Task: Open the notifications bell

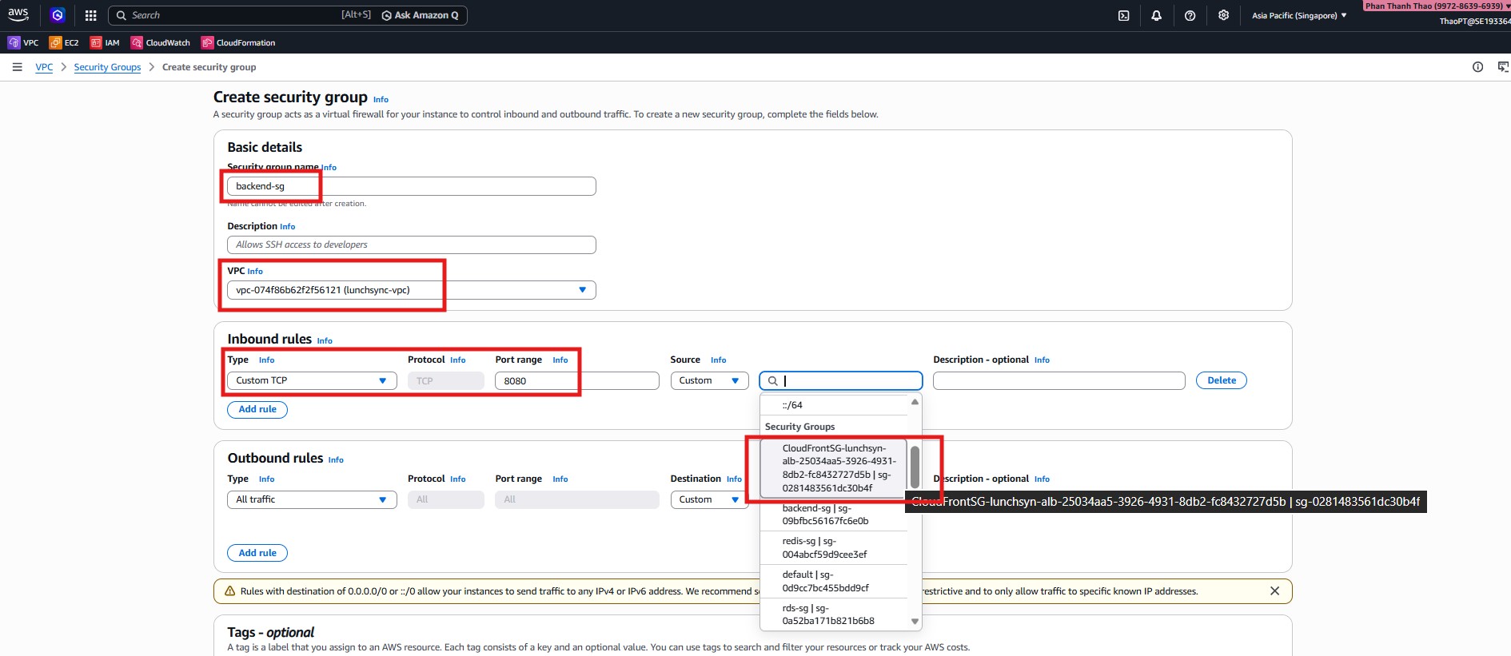Action: 1156,15
